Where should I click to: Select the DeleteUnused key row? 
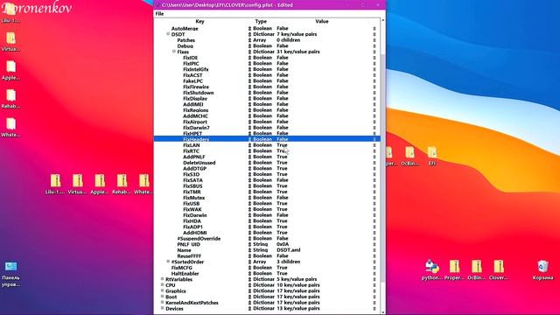pyautogui.click(x=199, y=163)
